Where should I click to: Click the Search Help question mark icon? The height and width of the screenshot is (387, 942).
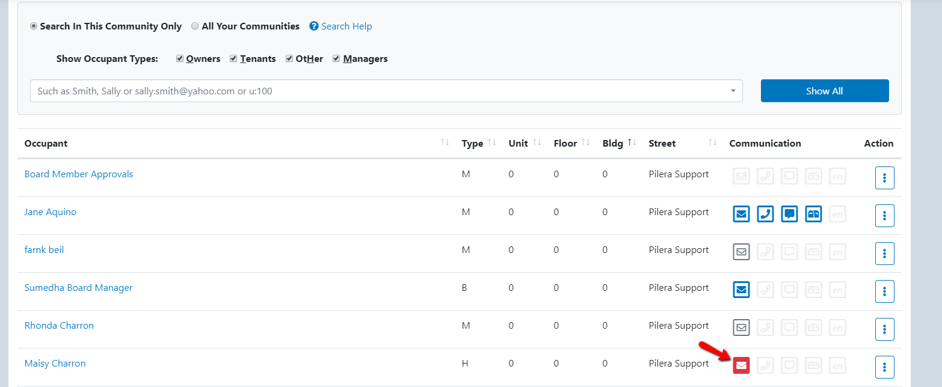[x=313, y=26]
